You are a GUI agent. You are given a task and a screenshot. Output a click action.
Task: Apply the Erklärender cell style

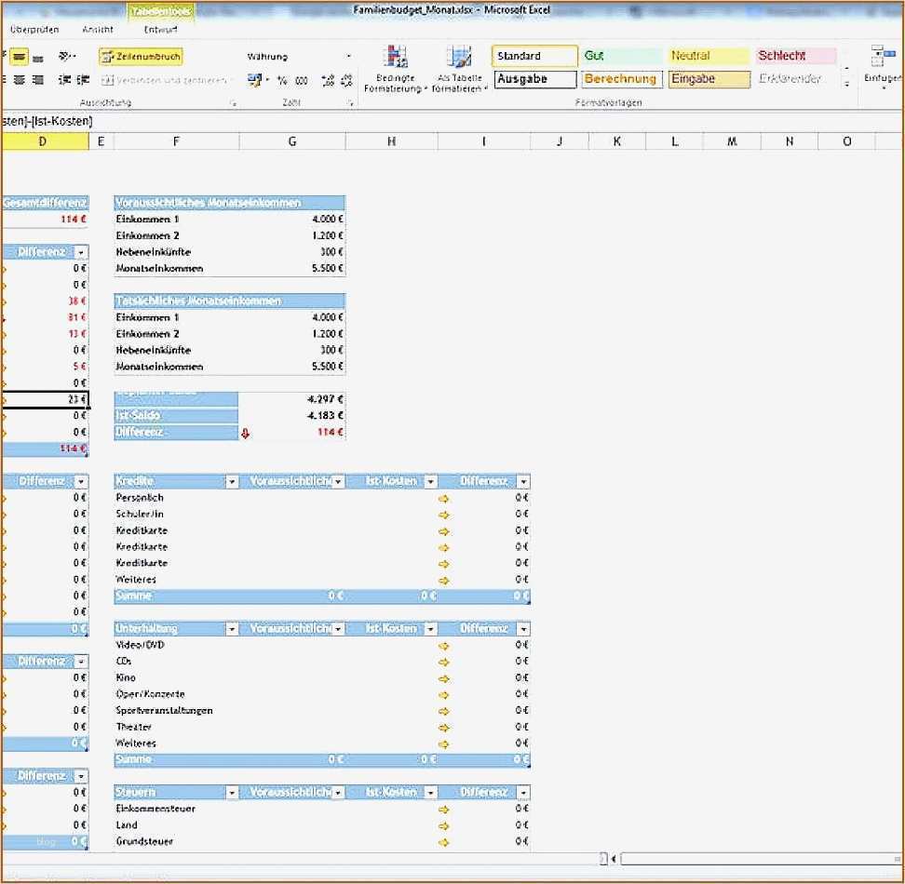point(796,79)
